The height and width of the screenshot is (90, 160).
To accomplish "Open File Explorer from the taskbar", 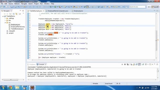I will [17, 88].
